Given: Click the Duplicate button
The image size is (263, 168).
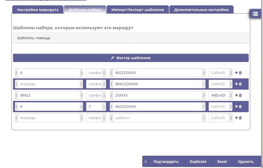Looking at the screenshot, I should pos(198,162).
